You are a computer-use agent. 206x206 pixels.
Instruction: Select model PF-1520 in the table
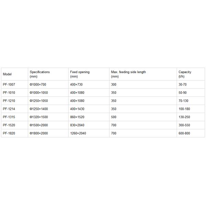(9, 125)
